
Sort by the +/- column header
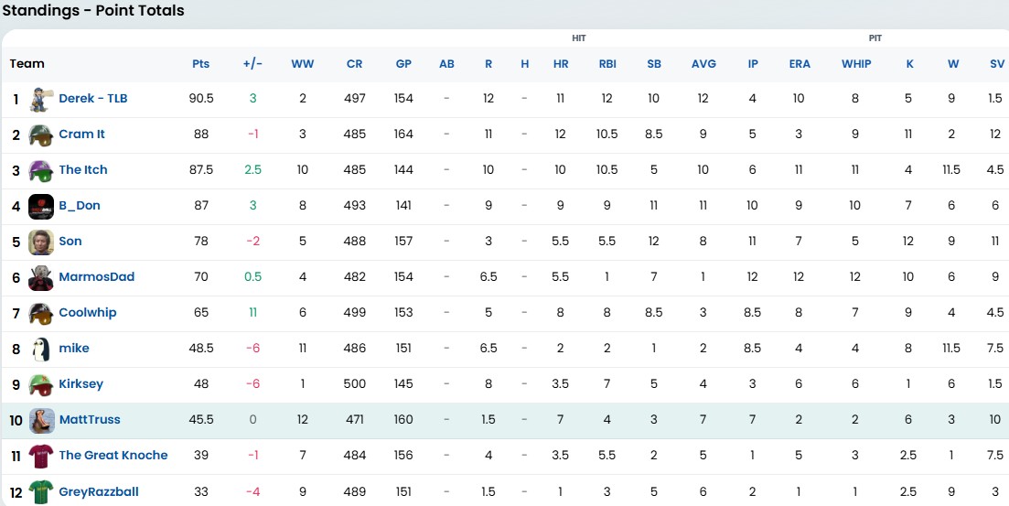pos(252,64)
